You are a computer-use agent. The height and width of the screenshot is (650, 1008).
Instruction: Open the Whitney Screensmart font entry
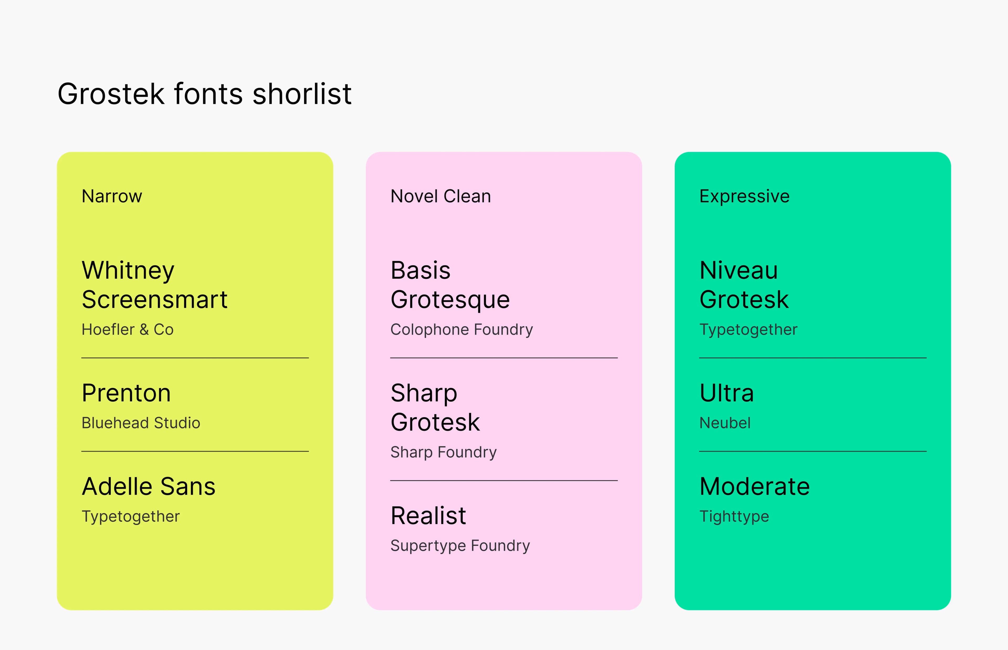[x=155, y=285]
